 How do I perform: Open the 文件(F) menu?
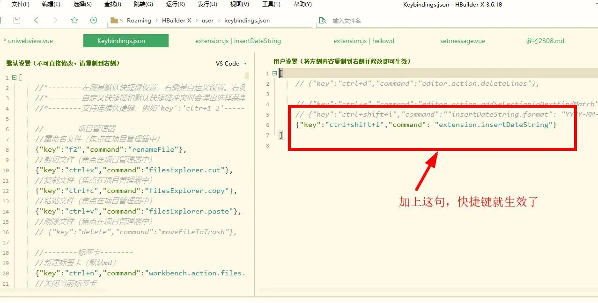point(21,4)
